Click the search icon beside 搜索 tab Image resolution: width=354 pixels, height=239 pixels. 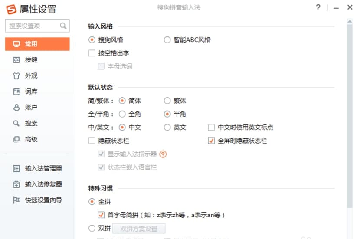coord(16,123)
